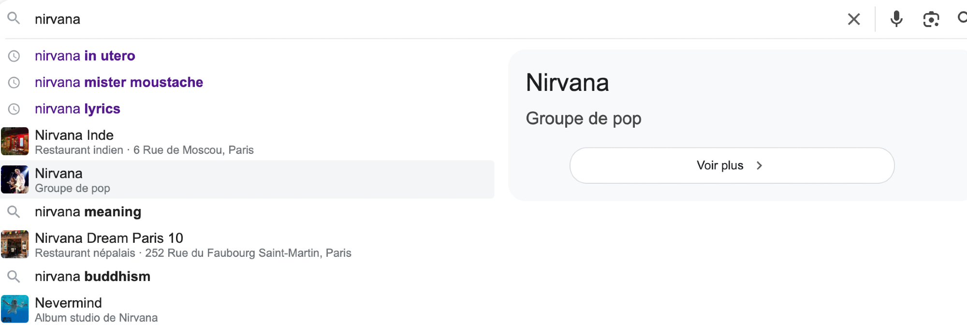
Task: Click inside the search text field
Action: tap(387, 19)
